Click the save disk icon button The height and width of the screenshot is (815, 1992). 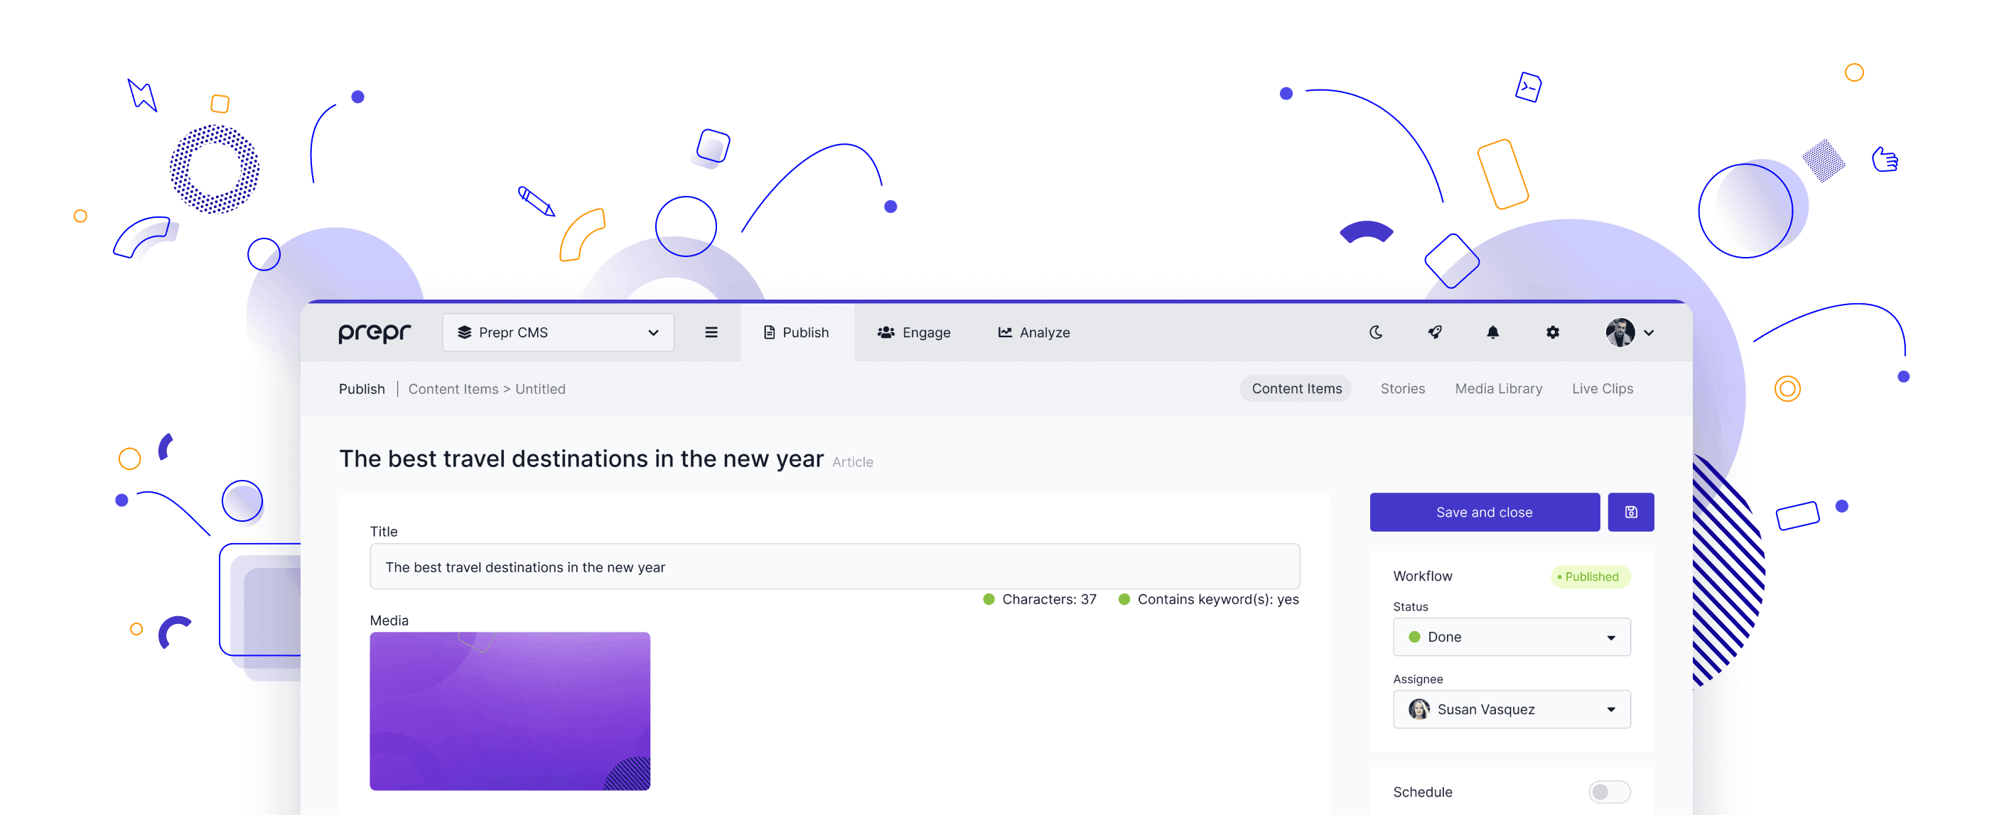[x=1630, y=512]
